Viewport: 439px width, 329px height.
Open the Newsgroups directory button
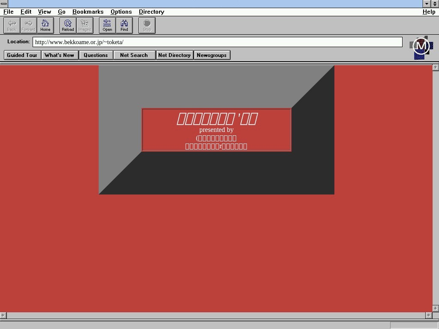pyautogui.click(x=212, y=55)
